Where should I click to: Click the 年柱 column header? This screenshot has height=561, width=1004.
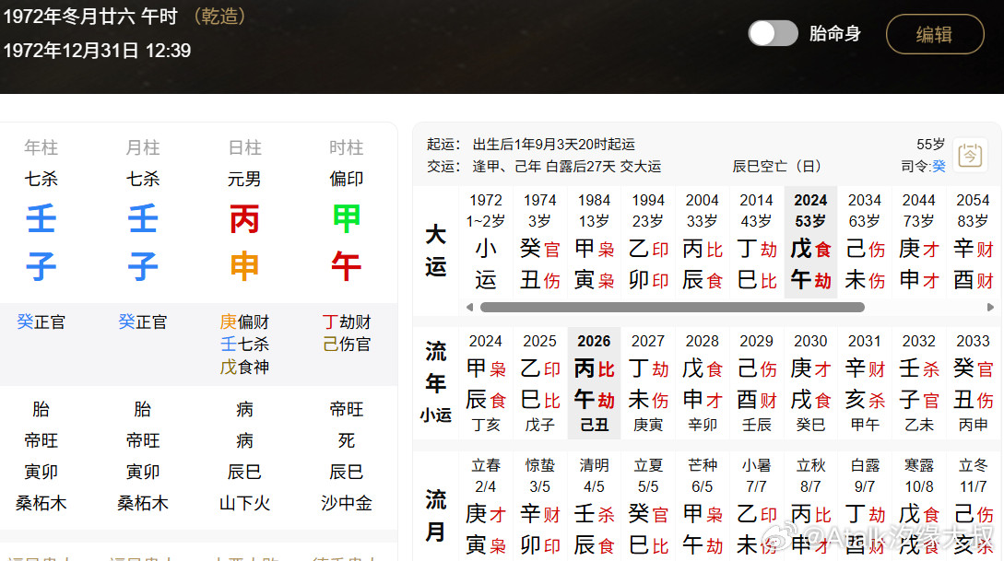41,147
